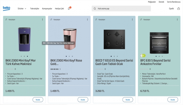Image resolution: width=183 pixels, height=105 pixels.
Task: Click İncele button for the gas hob
Action: click(128, 99)
